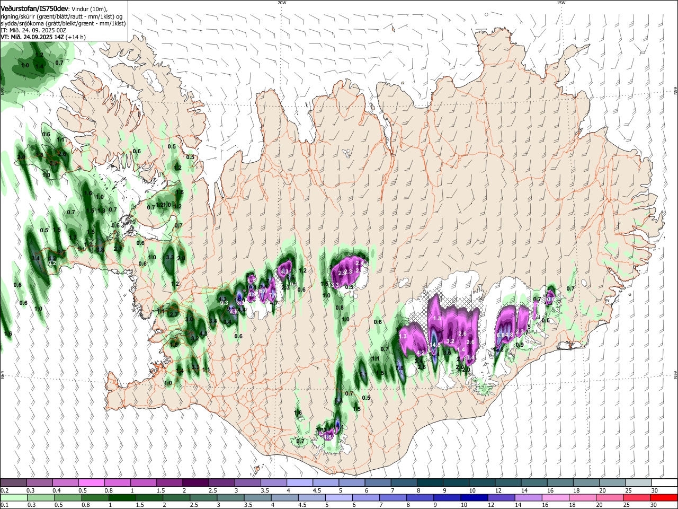This screenshot has height=509, width=678.
Task: Click the 5.1 precipitation value on the map
Action: (363, 375)
